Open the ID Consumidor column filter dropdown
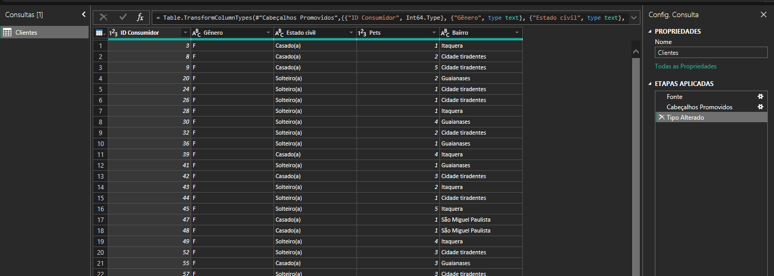The image size is (774, 276). pos(185,33)
